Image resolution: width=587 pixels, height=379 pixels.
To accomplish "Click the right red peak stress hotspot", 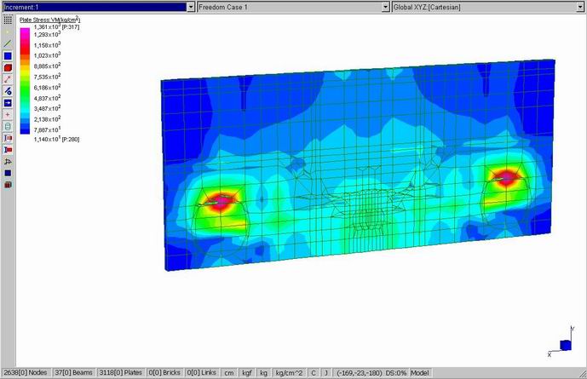I will tap(506, 178).
